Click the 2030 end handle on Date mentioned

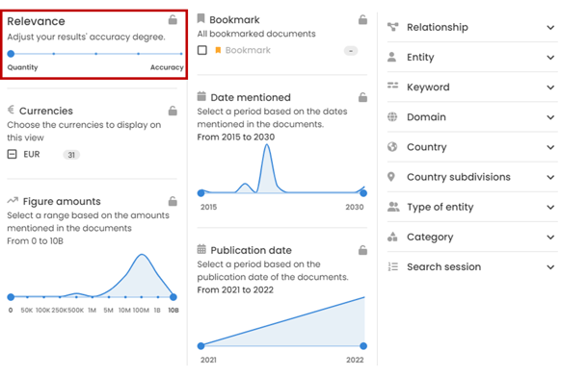[363, 193]
